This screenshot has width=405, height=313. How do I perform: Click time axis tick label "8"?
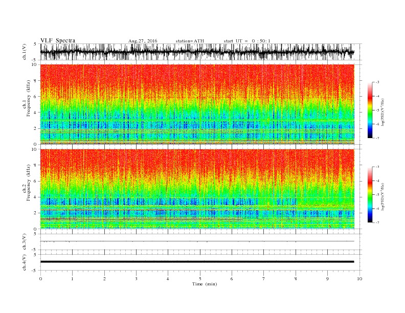296,279
